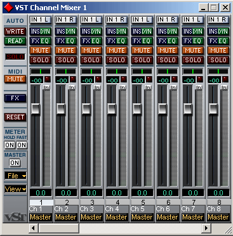Screen dimensions: 233x236
Task: Open input selector IN 1 R on channel 8
Action: click(x=218, y=20)
